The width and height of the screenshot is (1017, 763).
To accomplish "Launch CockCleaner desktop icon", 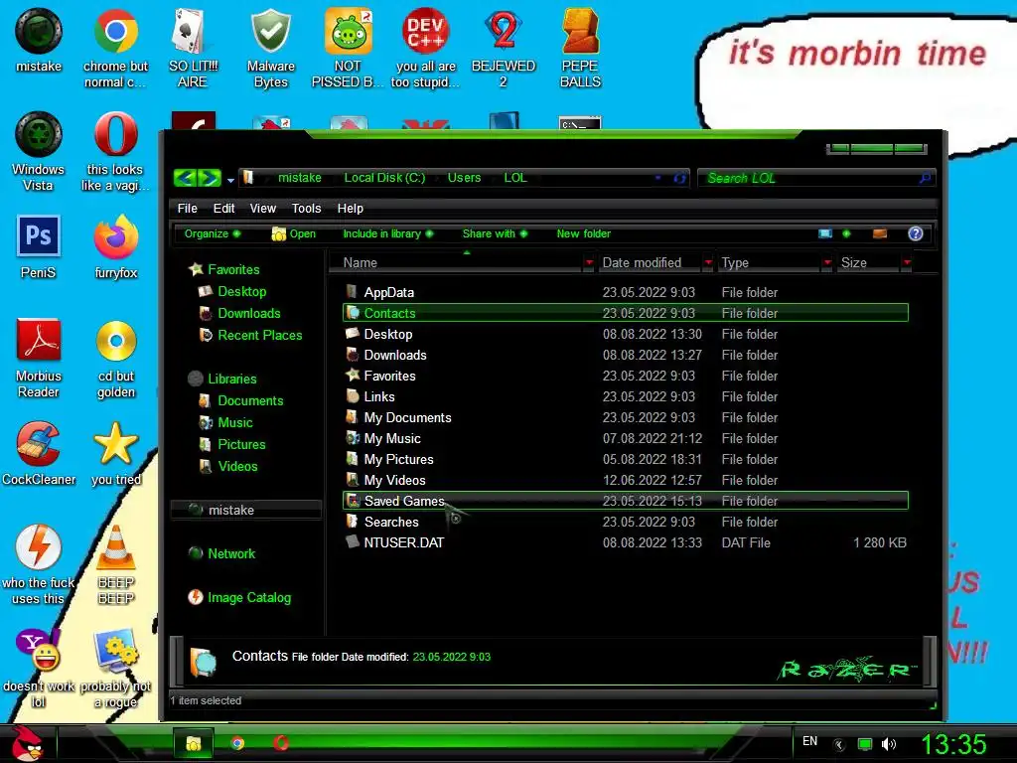I will point(39,453).
